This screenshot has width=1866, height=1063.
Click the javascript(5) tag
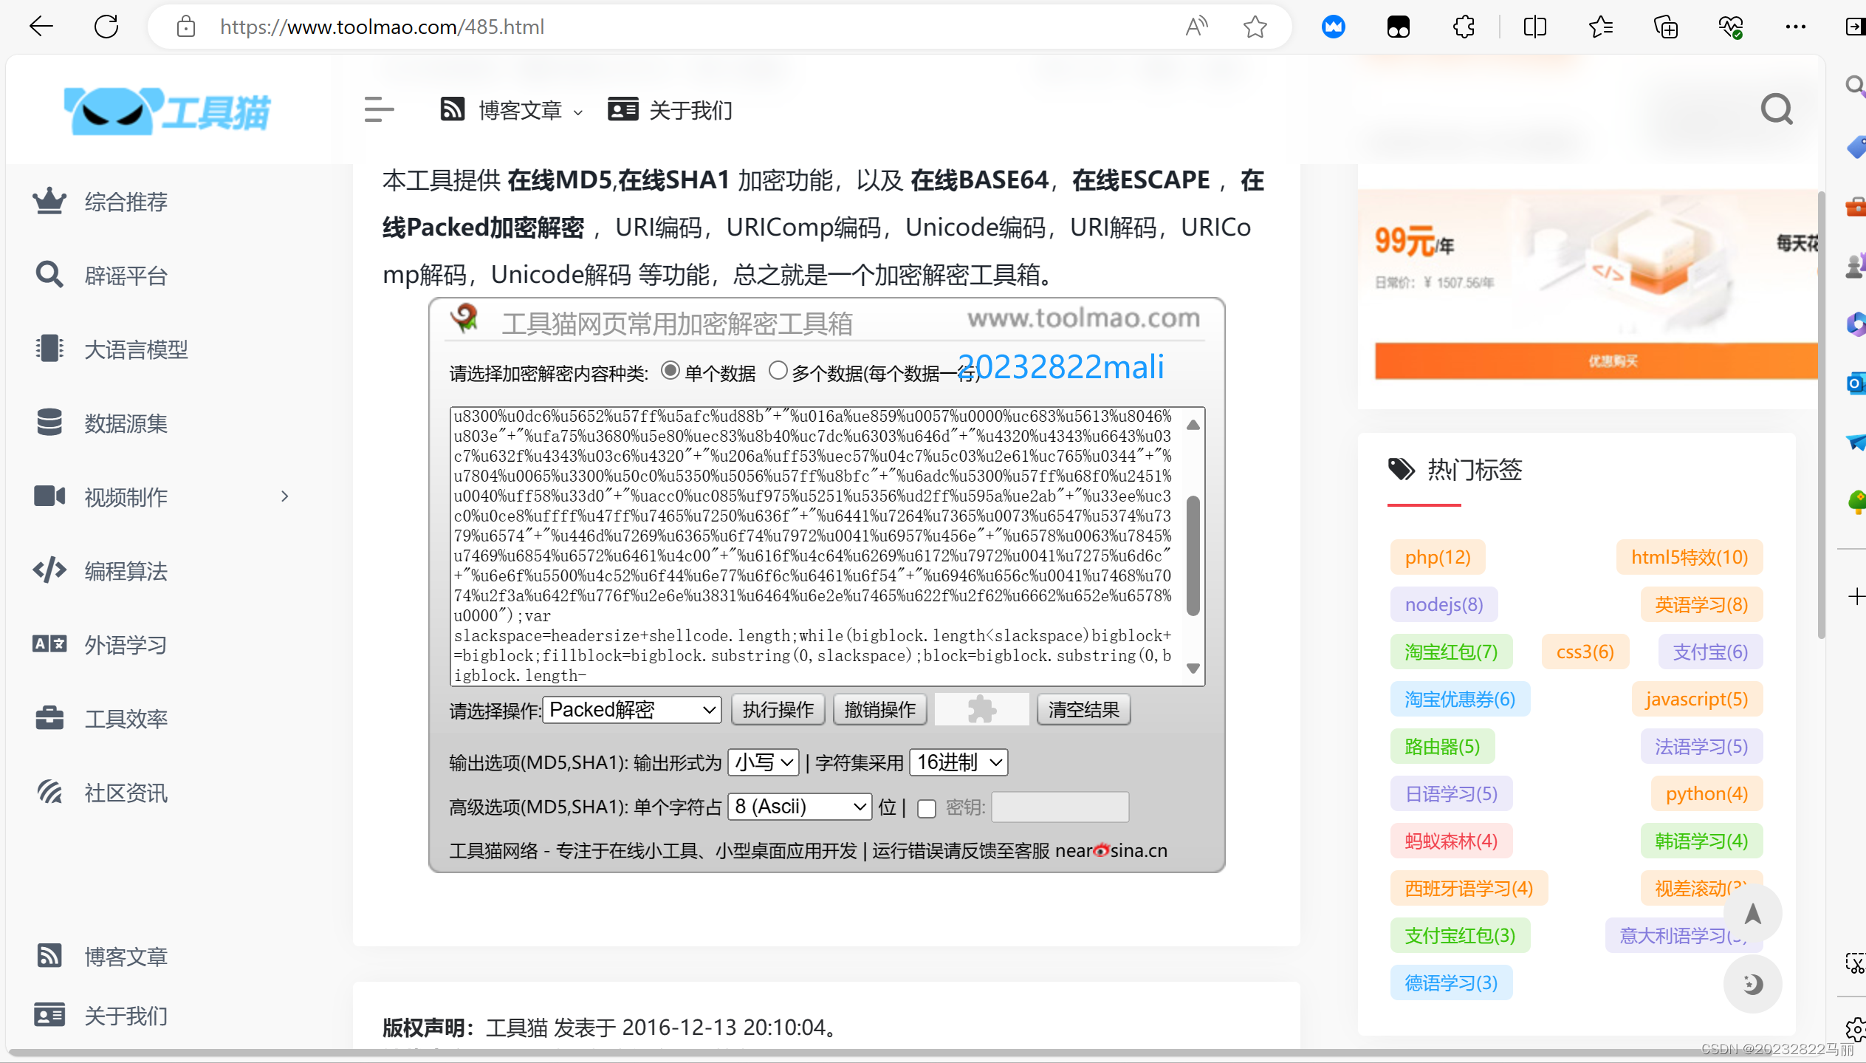[x=1696, y=699]
